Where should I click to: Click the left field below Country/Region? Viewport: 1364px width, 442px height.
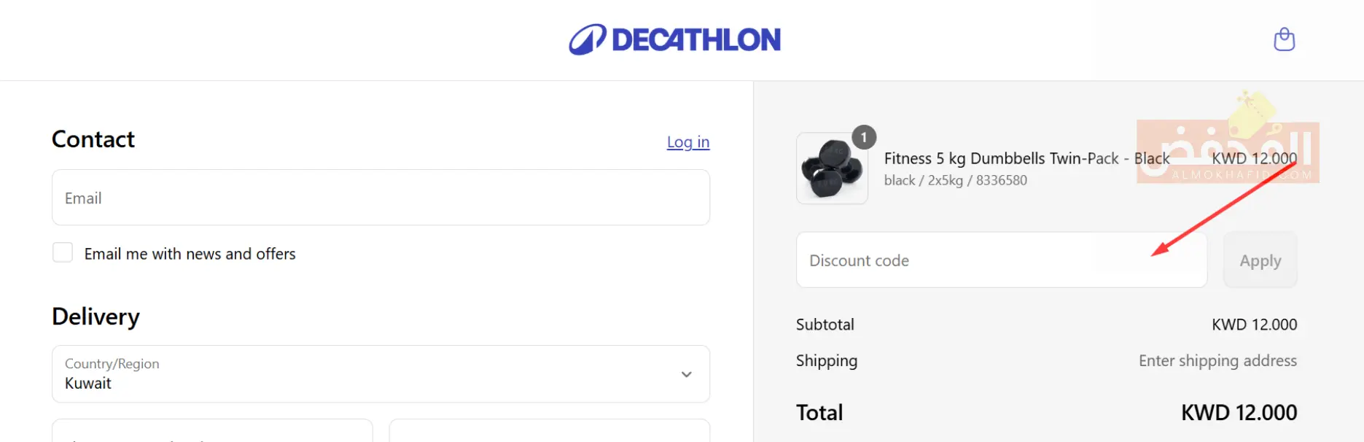pos(212,431)
